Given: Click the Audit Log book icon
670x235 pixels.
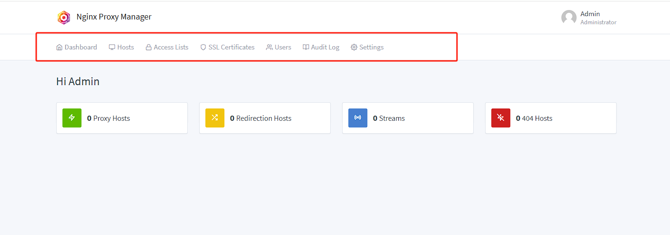Looking at the screenshot, I should (x=306, y=47).
